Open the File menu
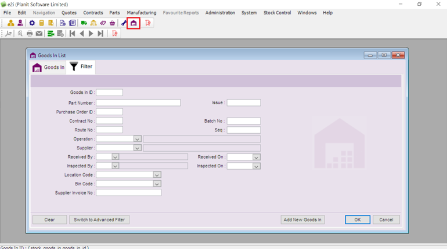This screenshot has width=447, height=249. pyautogui.click(x=7, y=13)
